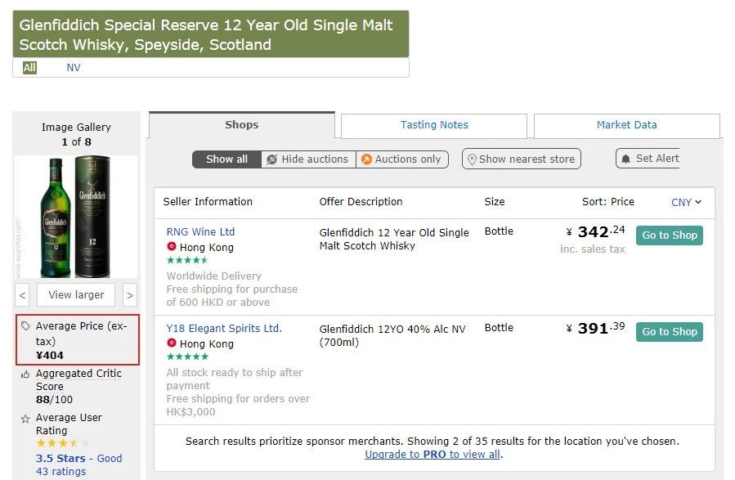
Task: Click the price tag icon beside Average Price
Action: pyautogui.click(x=25, y=325)
